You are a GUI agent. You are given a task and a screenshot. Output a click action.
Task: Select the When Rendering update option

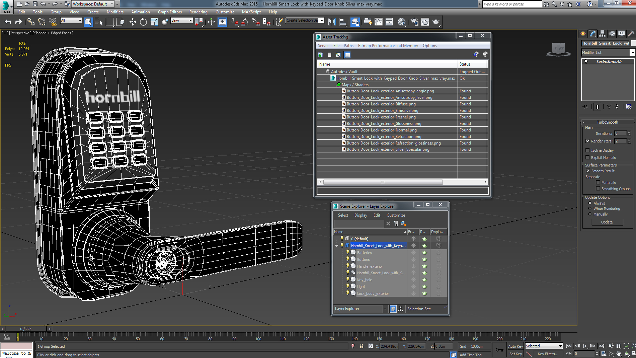pyautogui.click(x=590, y=209)
